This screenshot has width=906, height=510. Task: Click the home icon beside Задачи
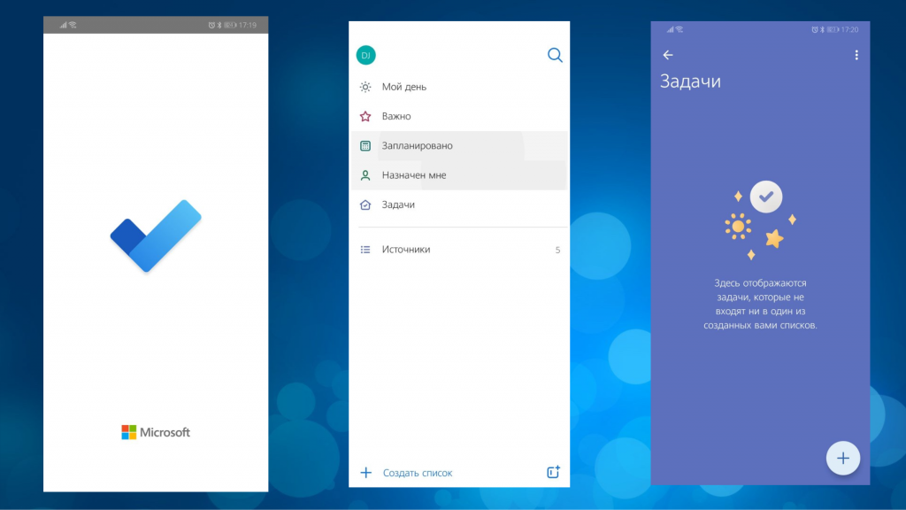click(x=365, y=205)
